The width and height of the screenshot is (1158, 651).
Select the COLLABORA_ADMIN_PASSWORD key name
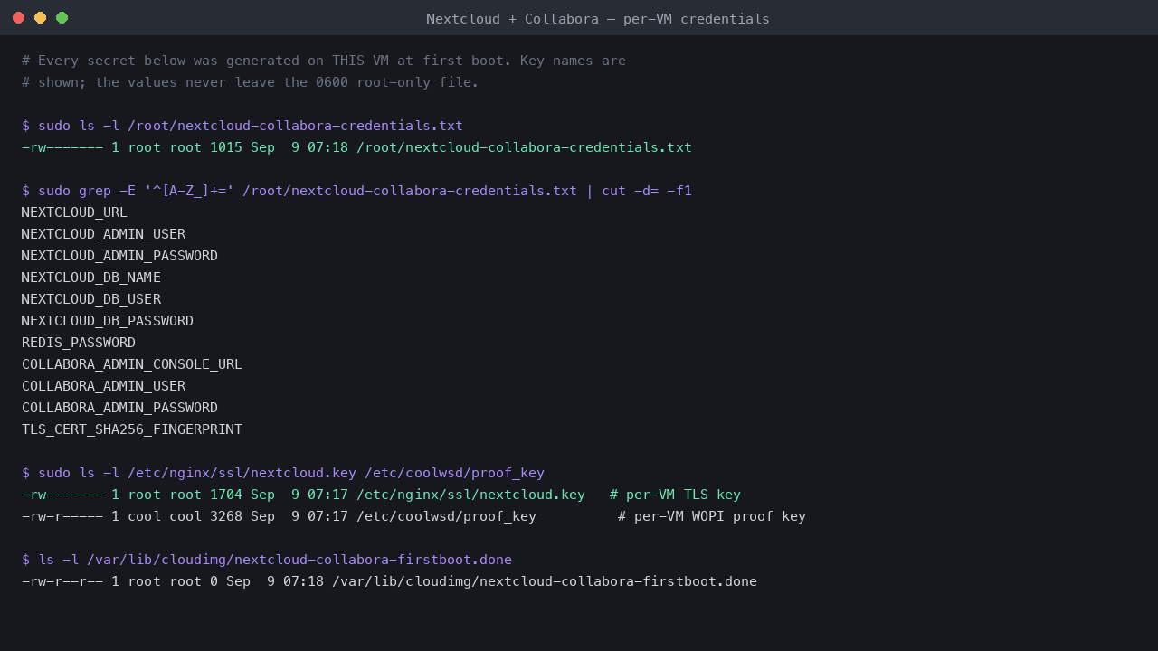[119, 408]
